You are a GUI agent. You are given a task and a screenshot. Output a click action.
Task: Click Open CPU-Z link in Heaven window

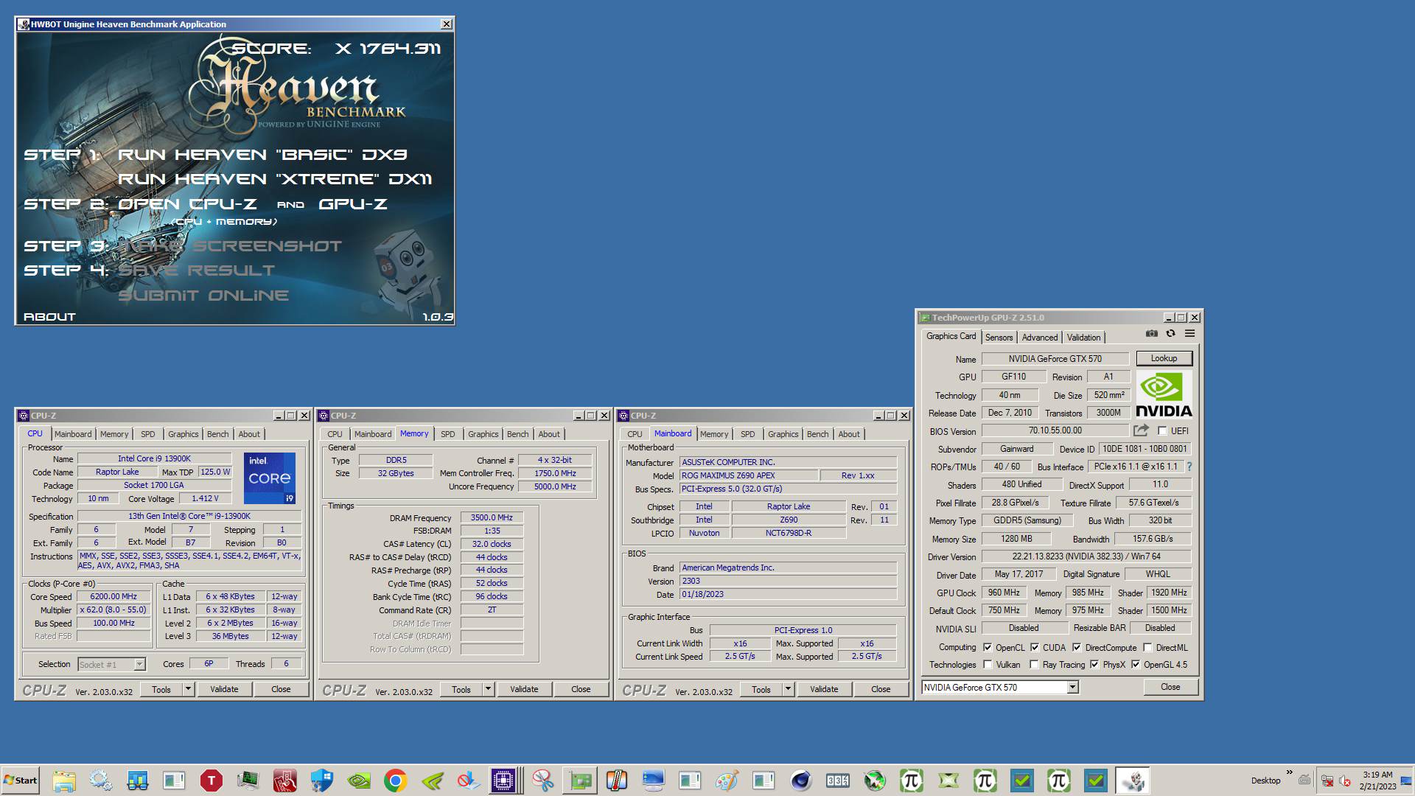pos(188,204)
